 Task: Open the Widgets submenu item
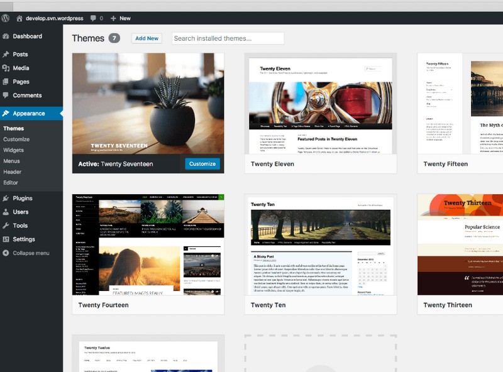[x=13, y=150]
